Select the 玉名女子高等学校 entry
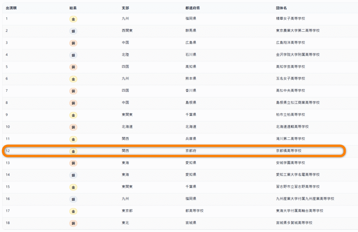358x232 pixels. click(x=290, y=79)
